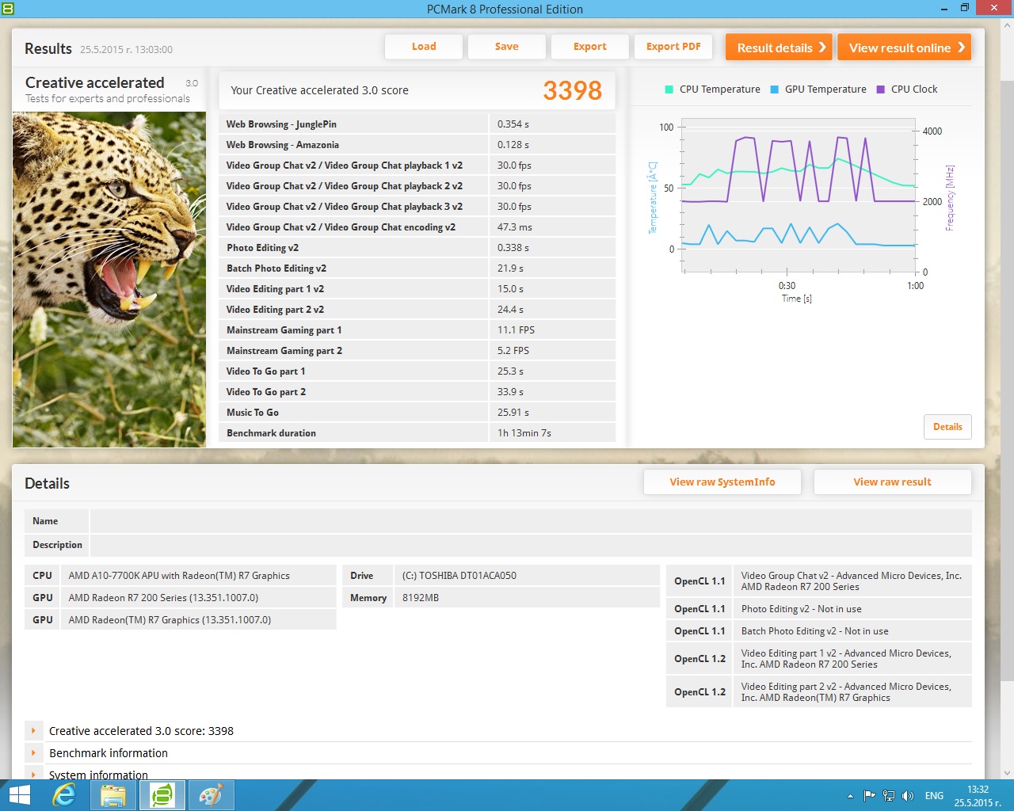1014x811 pixels.
Task: Click the Load button
Action: tap(424, 47)
